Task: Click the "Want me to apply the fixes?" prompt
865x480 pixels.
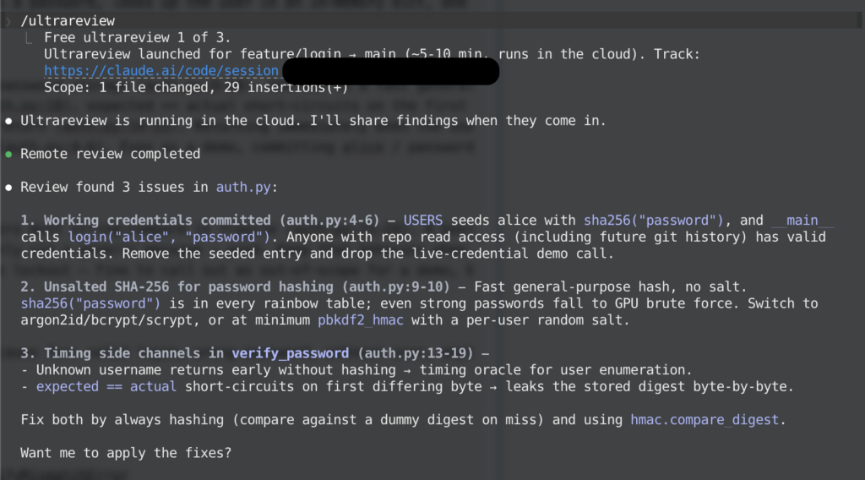Action: point(125,453)
